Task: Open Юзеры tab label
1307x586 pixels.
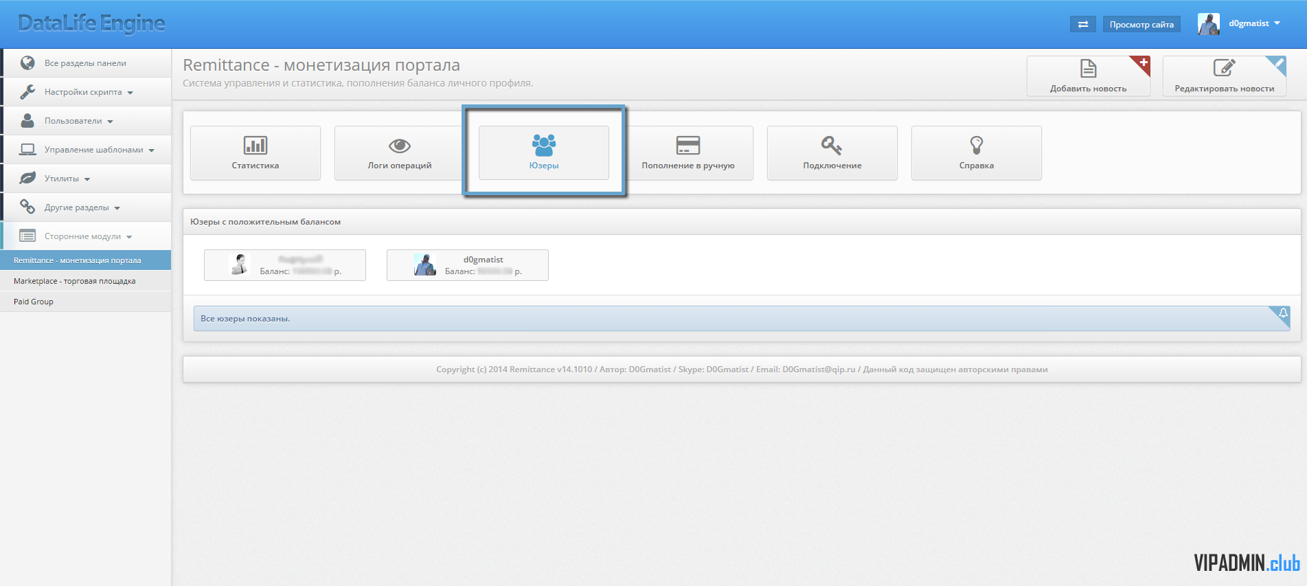Action: pyautogui.click(x=544, y=166)
